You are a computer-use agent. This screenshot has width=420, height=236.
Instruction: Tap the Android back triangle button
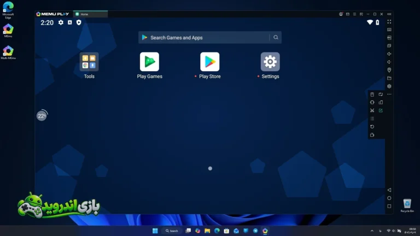click(389, 190)
